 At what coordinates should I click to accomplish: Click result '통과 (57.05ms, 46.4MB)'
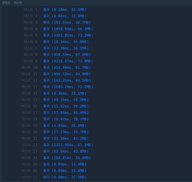(66, 113)
